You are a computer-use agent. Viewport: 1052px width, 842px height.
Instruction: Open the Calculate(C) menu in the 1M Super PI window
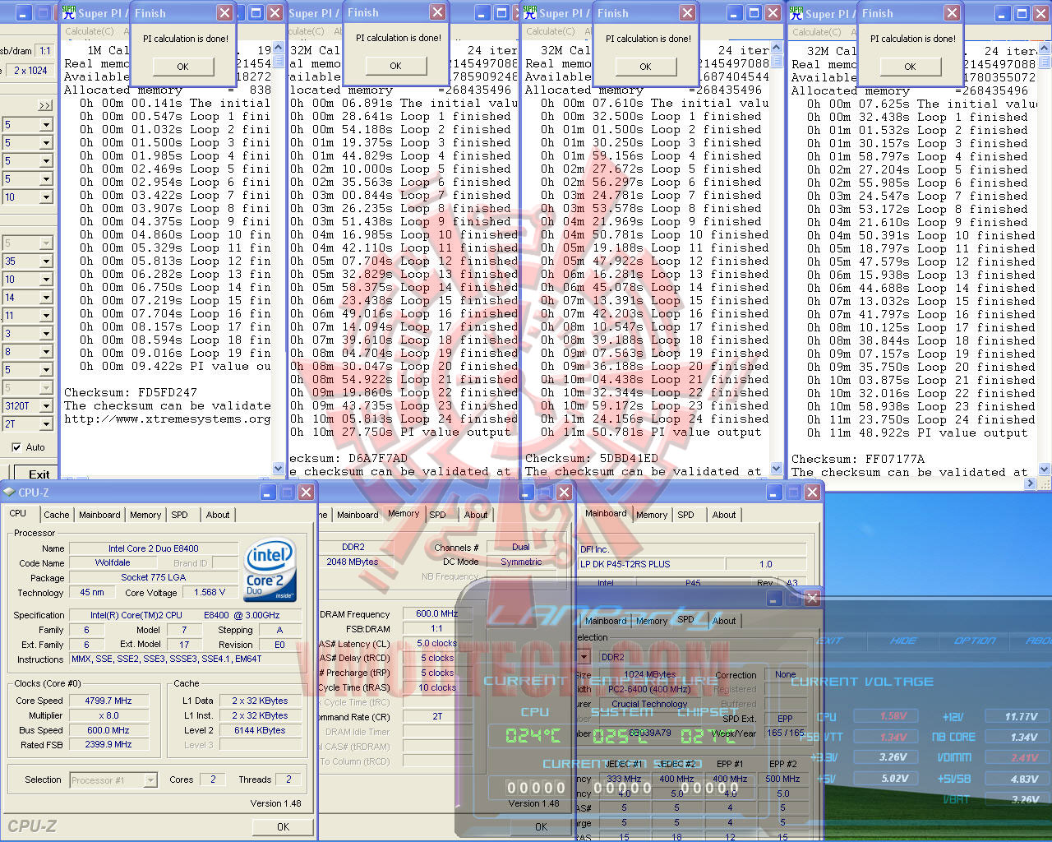[90, 31]
